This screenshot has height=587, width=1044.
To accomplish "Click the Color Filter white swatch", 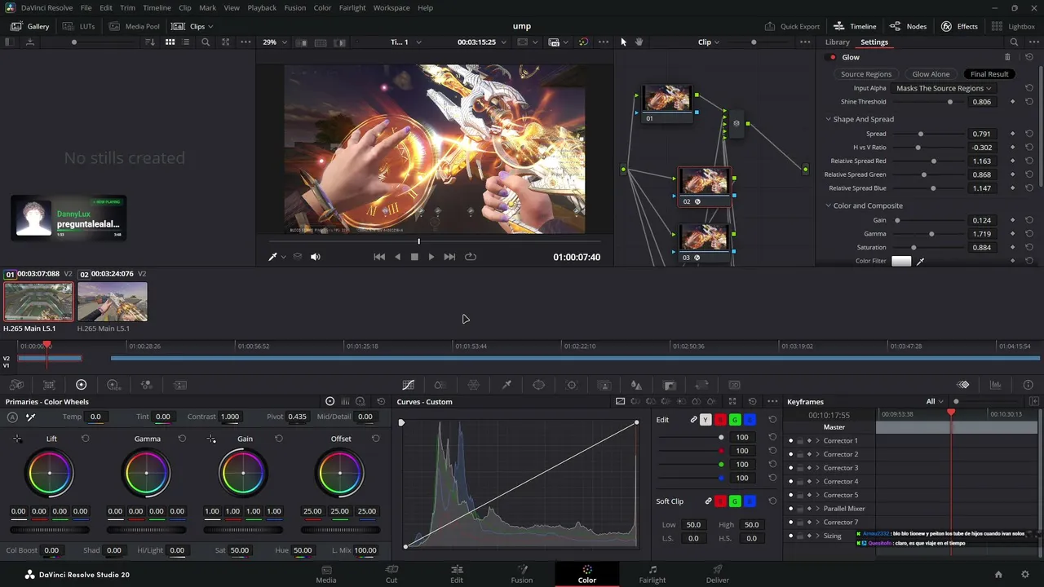I will point(901,261).
